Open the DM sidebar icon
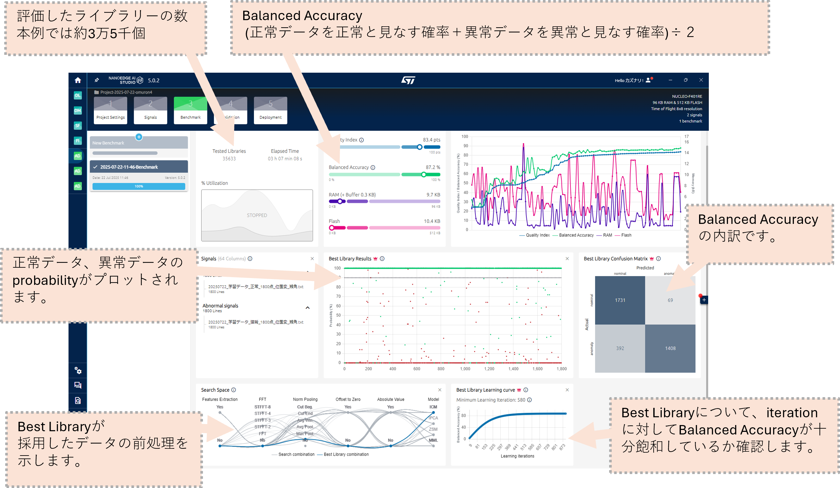Screen dimensions: 840x488 tap(78, 111)
